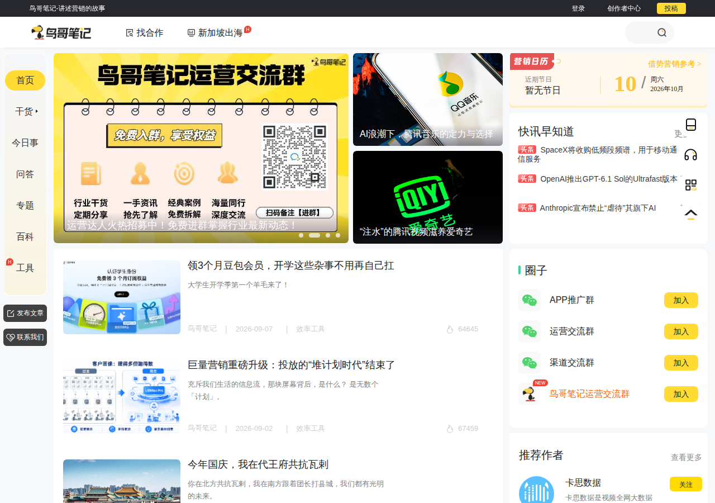Click the 发布文章 button
The image size is (715, 503).
(x=25, y=313)
